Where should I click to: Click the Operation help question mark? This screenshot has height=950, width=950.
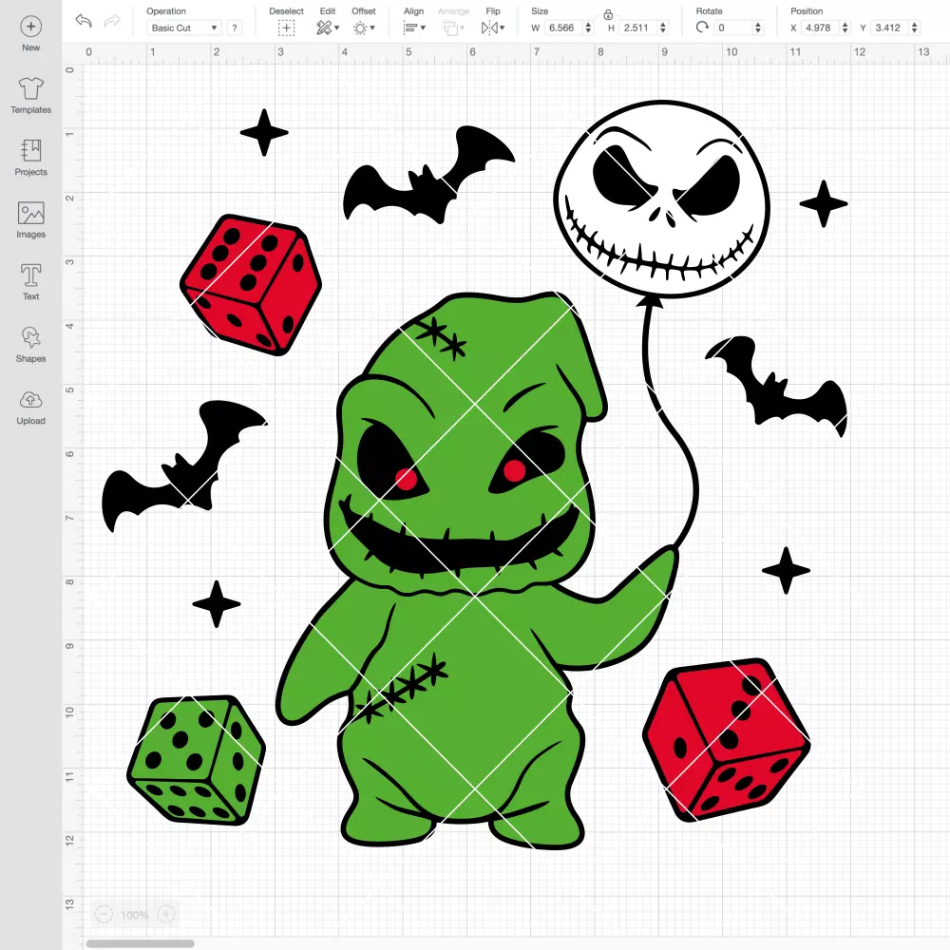[x=235, y=28]
